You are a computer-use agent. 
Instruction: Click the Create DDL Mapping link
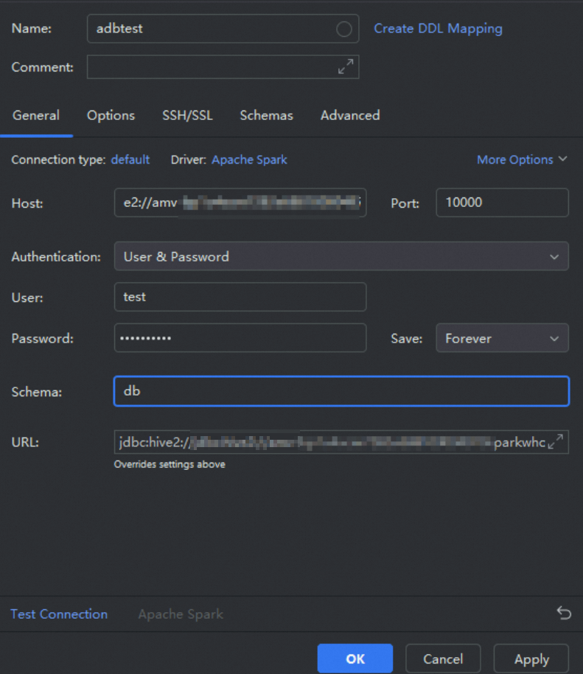[438, 29]
